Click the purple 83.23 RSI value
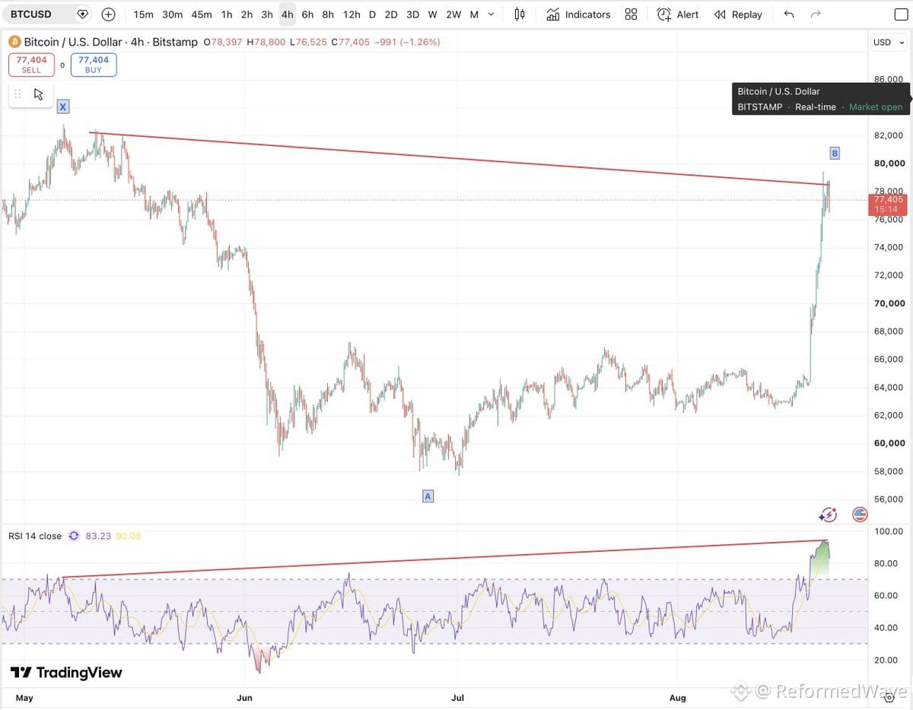Image resolution: width=913 pixels, height=710 pixels. 98,536
